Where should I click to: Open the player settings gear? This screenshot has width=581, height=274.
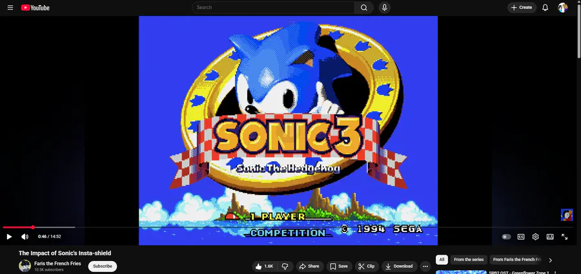(535, 237)
